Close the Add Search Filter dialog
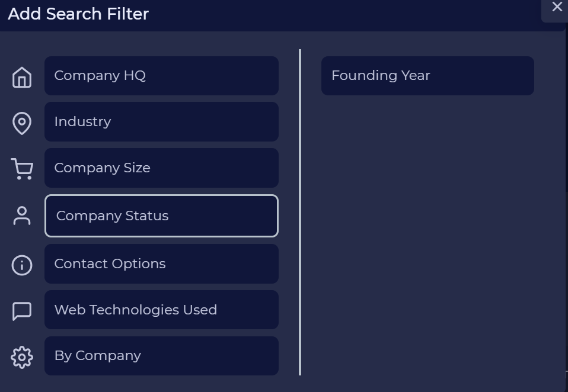Image resolution: width=568 pixels, height=392 pixels. (557, 7)
